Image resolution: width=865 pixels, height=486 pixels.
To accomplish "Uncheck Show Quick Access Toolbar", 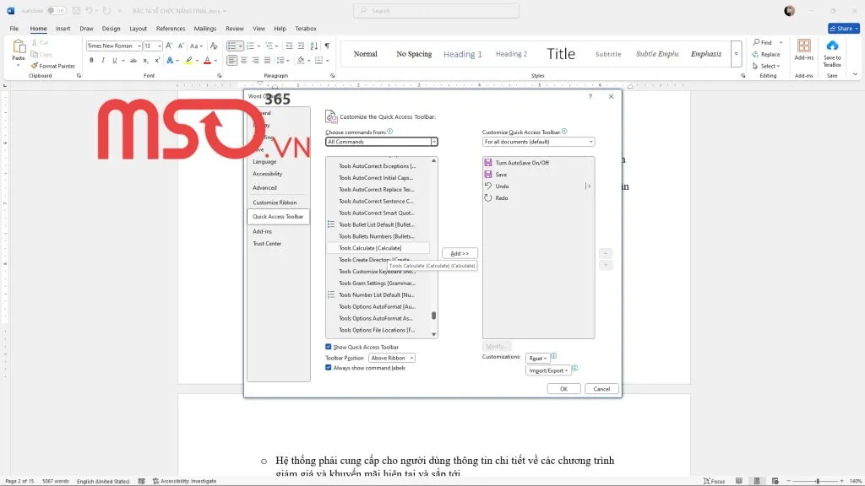I will coord(329,347).
